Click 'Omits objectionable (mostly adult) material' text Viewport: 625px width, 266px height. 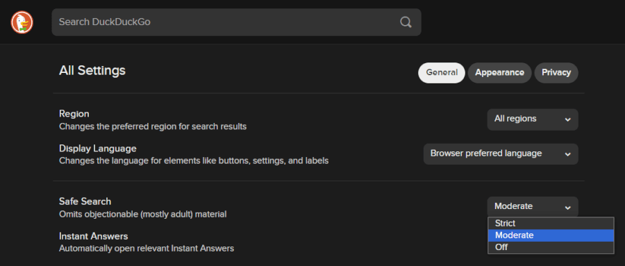(142, 215)
